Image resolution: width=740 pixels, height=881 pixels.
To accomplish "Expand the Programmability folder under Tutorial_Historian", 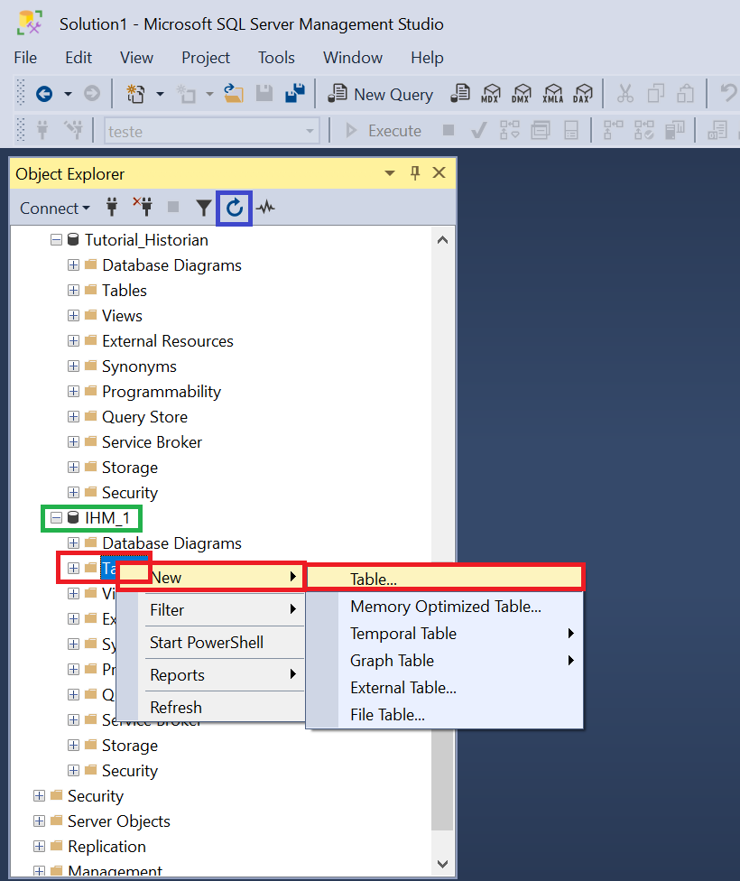I will click(x=73, y=391).
